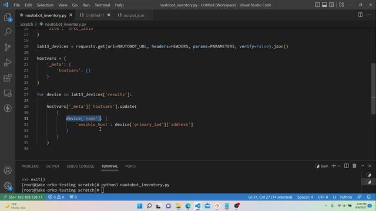Close the nautobot_inventory.py tab
Image resolution: width=376 pixels, height=211 pixels.
pyautogui.click(x=70, y=15)
